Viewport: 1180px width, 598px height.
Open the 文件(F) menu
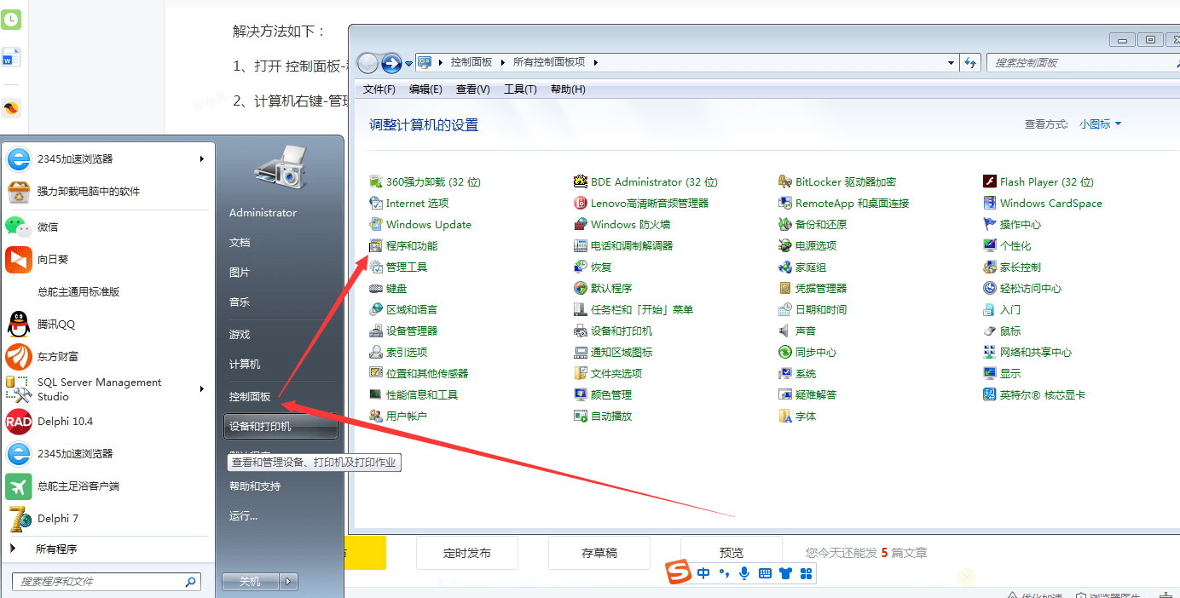[379, 89]
